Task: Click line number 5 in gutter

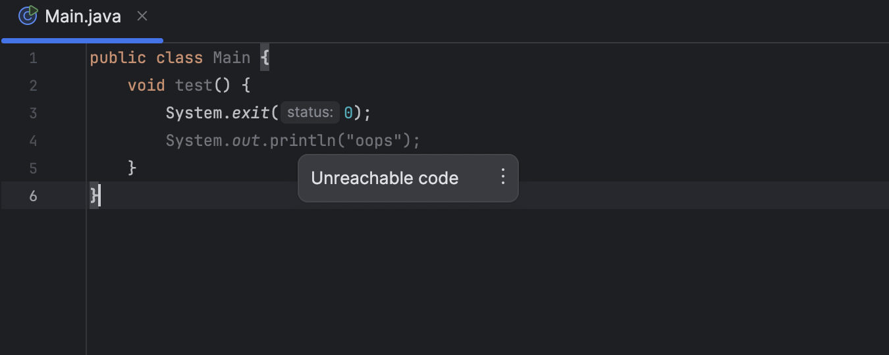Action: [x=33, y=168]
